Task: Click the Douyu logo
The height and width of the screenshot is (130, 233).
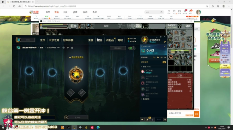Action: pyautogui.click(x=34, y=12)
